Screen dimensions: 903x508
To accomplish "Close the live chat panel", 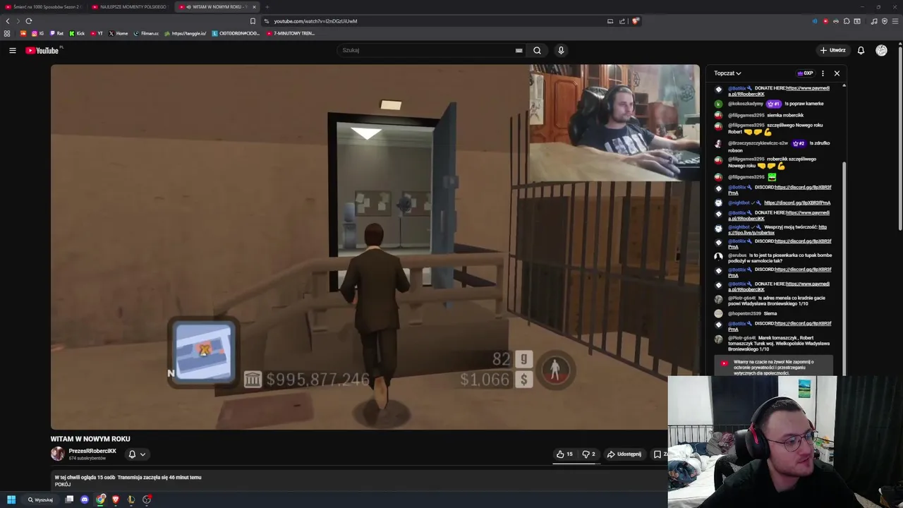I will [837, 73].
